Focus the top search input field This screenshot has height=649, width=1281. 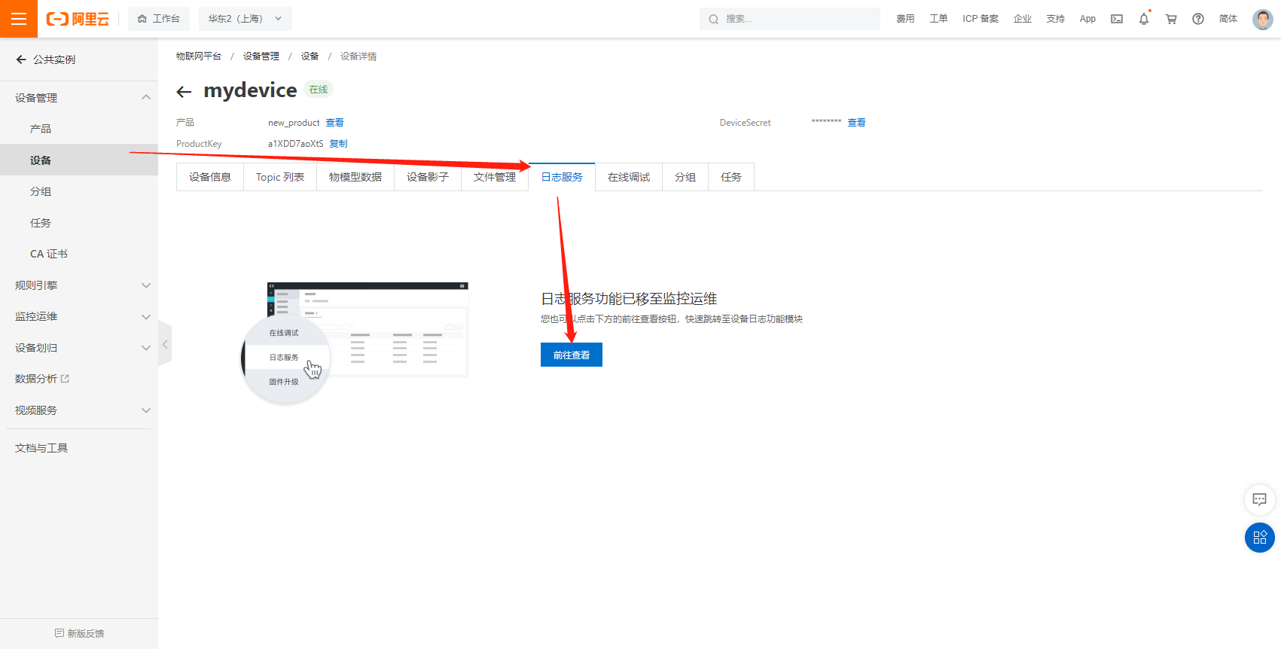pyautogui.click(x=790, y=19)
